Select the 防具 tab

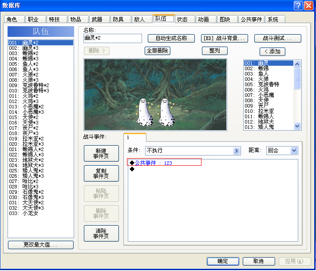click(x=121, y=19)
